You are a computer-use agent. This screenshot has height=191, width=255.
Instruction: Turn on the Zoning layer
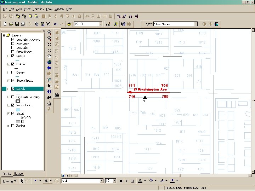point(13,126)
